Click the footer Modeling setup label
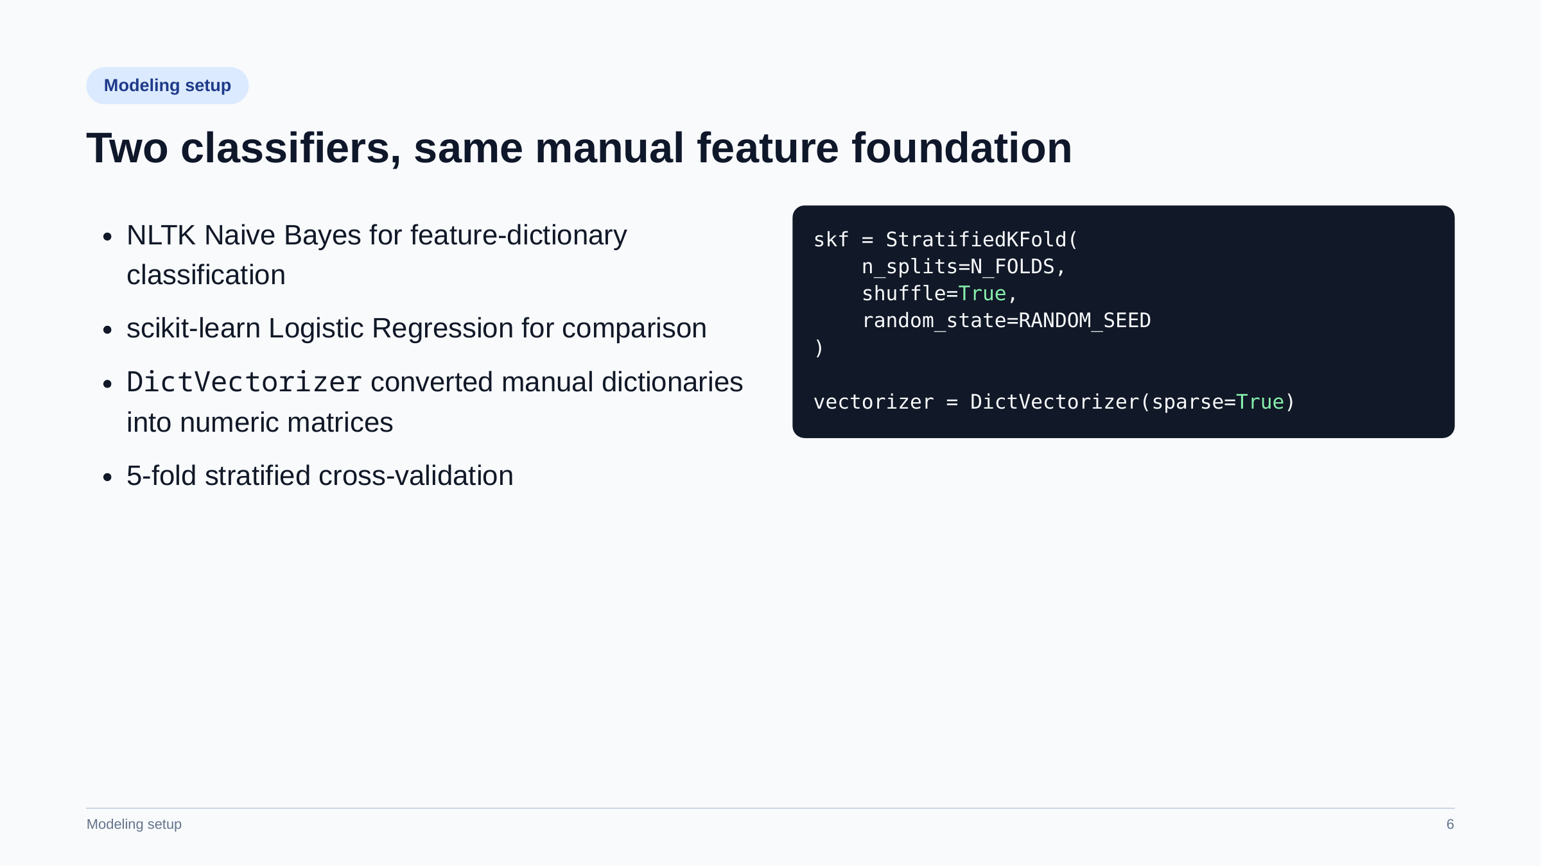Viewport: 1541px width, 866px height. tap(134, 824)
